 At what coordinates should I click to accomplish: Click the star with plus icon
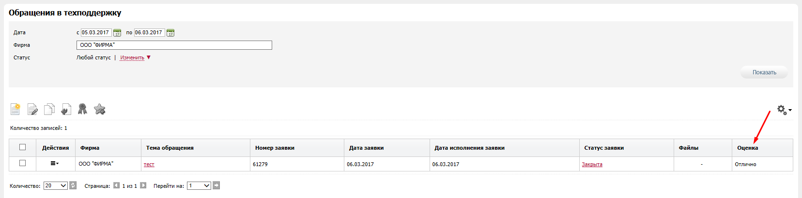(100, 109)
